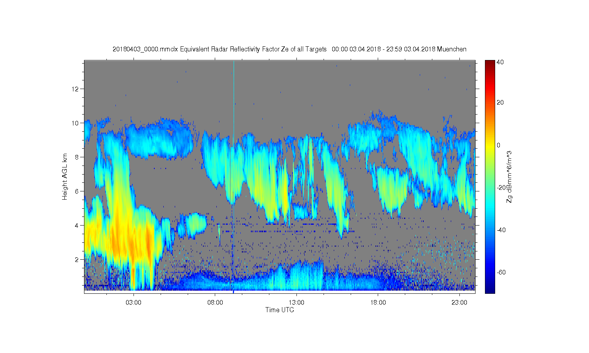Screen dimensions: 589x353
Task: Click the height tick label 12
Action: [75, 89]
